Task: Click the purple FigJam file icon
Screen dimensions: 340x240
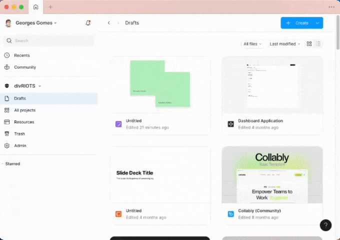Action: pyautogui.click(x=118, y=124)
